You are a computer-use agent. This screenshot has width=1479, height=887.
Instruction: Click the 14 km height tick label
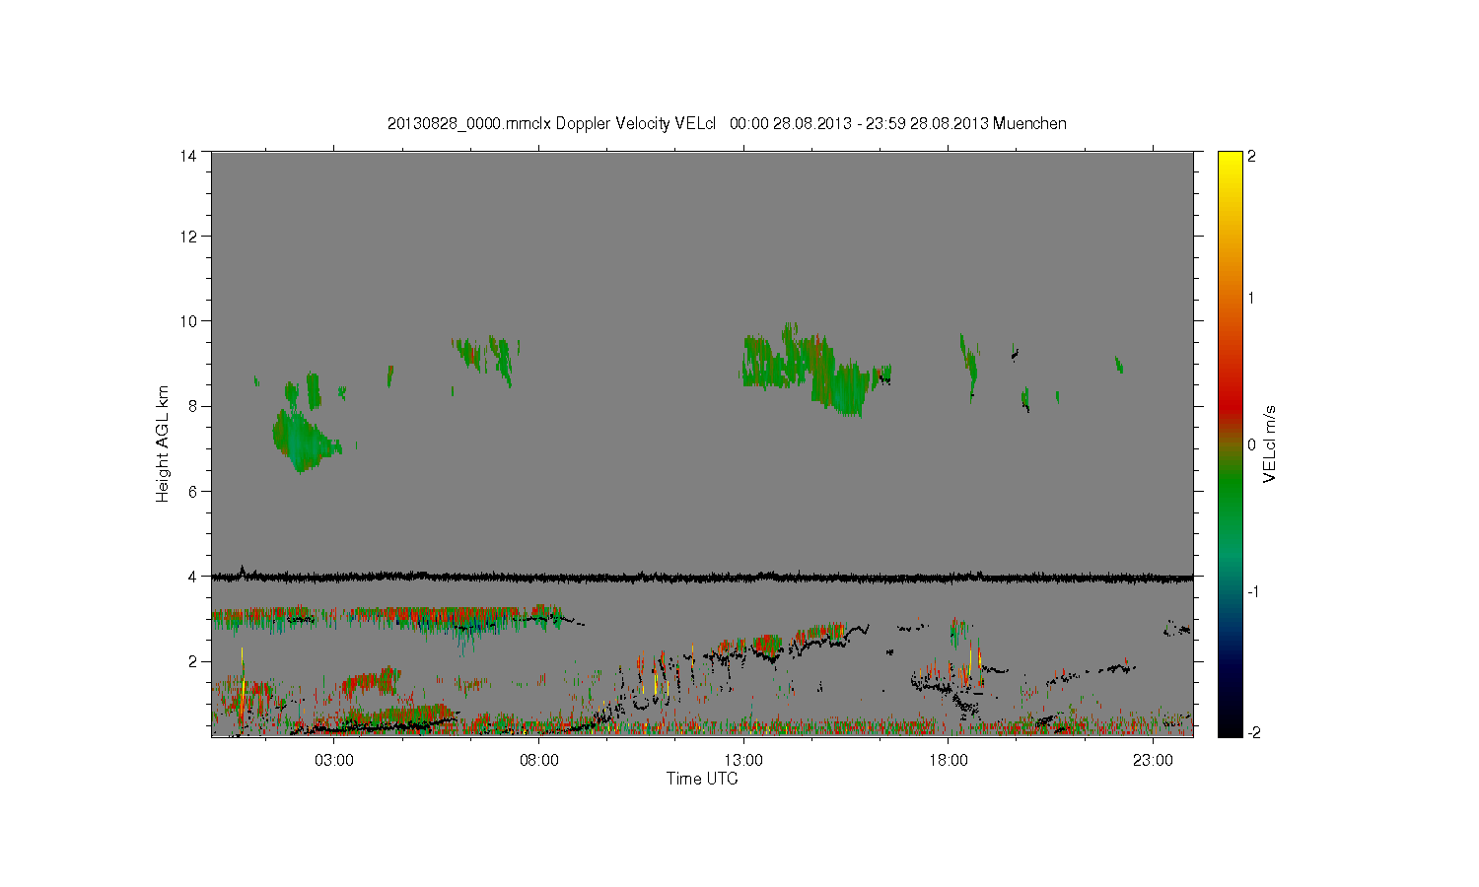click(x=187, y=156)
